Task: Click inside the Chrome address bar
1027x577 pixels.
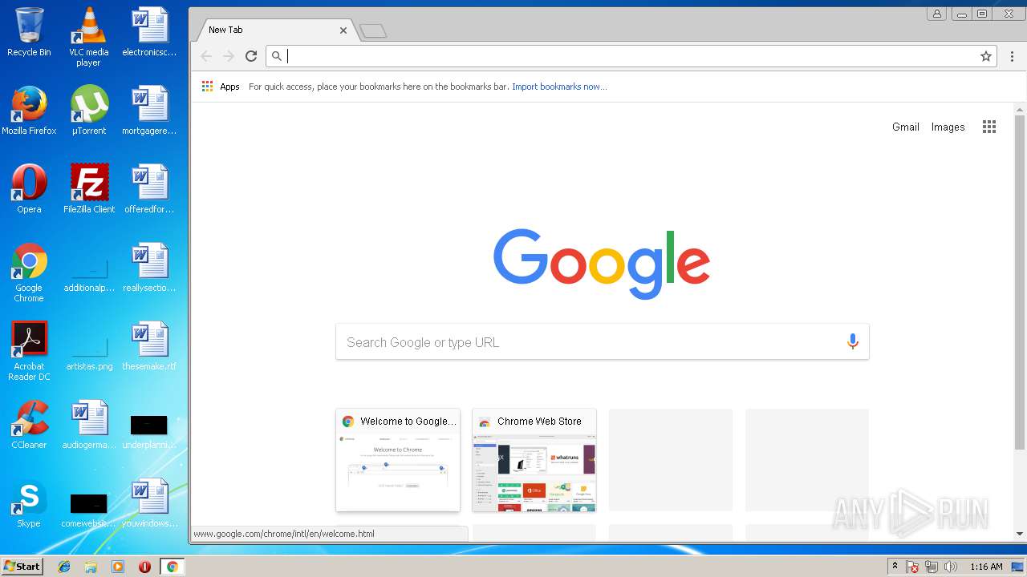Action: (631, 56)
